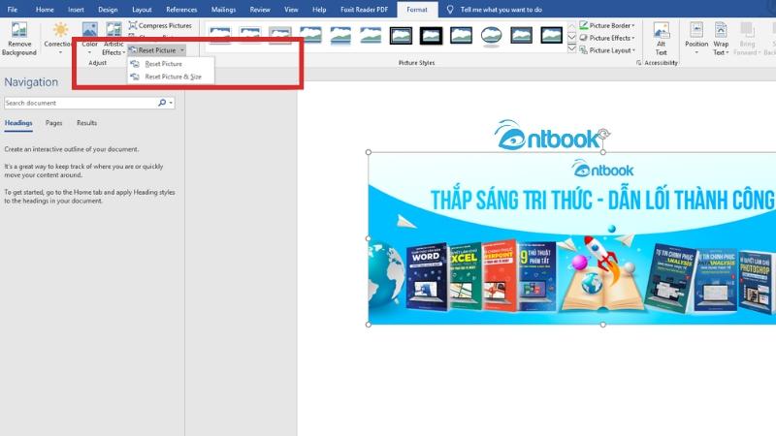Switch to the Insert tab

click(76, 10)
